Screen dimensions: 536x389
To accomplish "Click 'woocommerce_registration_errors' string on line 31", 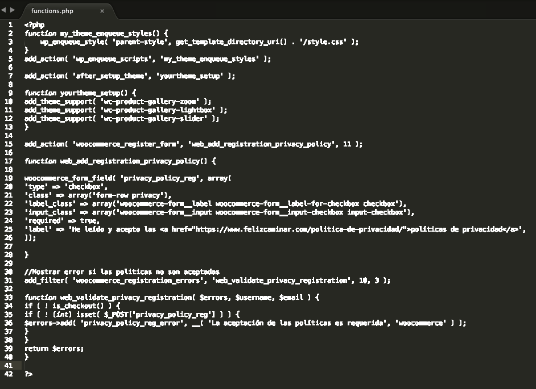I will tap(138, 281).
